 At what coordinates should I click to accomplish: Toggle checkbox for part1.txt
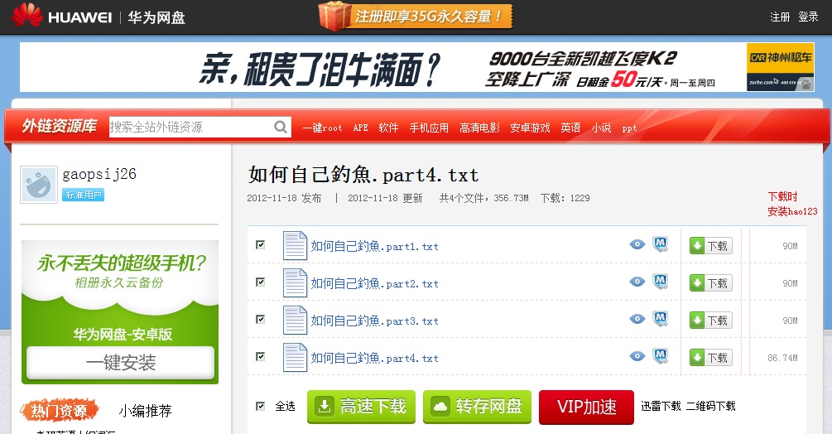click(260, 244)
